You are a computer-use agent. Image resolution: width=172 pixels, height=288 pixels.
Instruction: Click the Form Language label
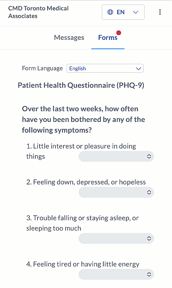click(x=42, y=68)
